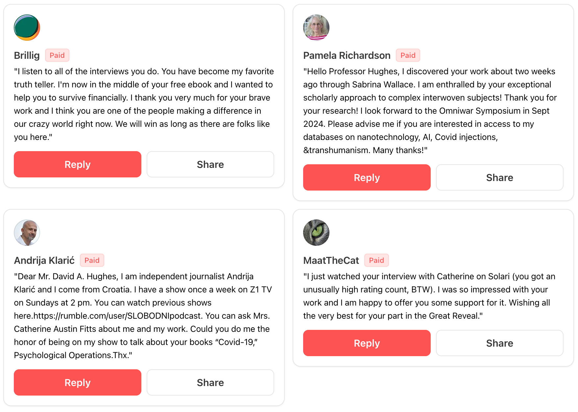Click the MaatTheCat username
The width and height of the screenshot is (578, 412).
coord(331,261)
